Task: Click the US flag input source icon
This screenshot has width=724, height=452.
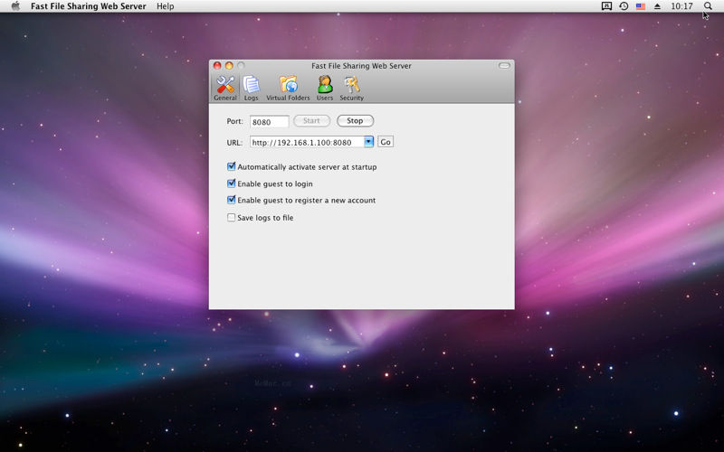Action: tap(641, 6)
